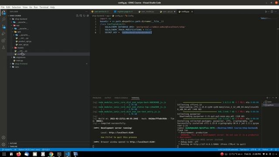The height and width of the screenshot is (157, 279).
Task: Open Thunderbird mail from the taskbar
Action: tap(27, 154)
